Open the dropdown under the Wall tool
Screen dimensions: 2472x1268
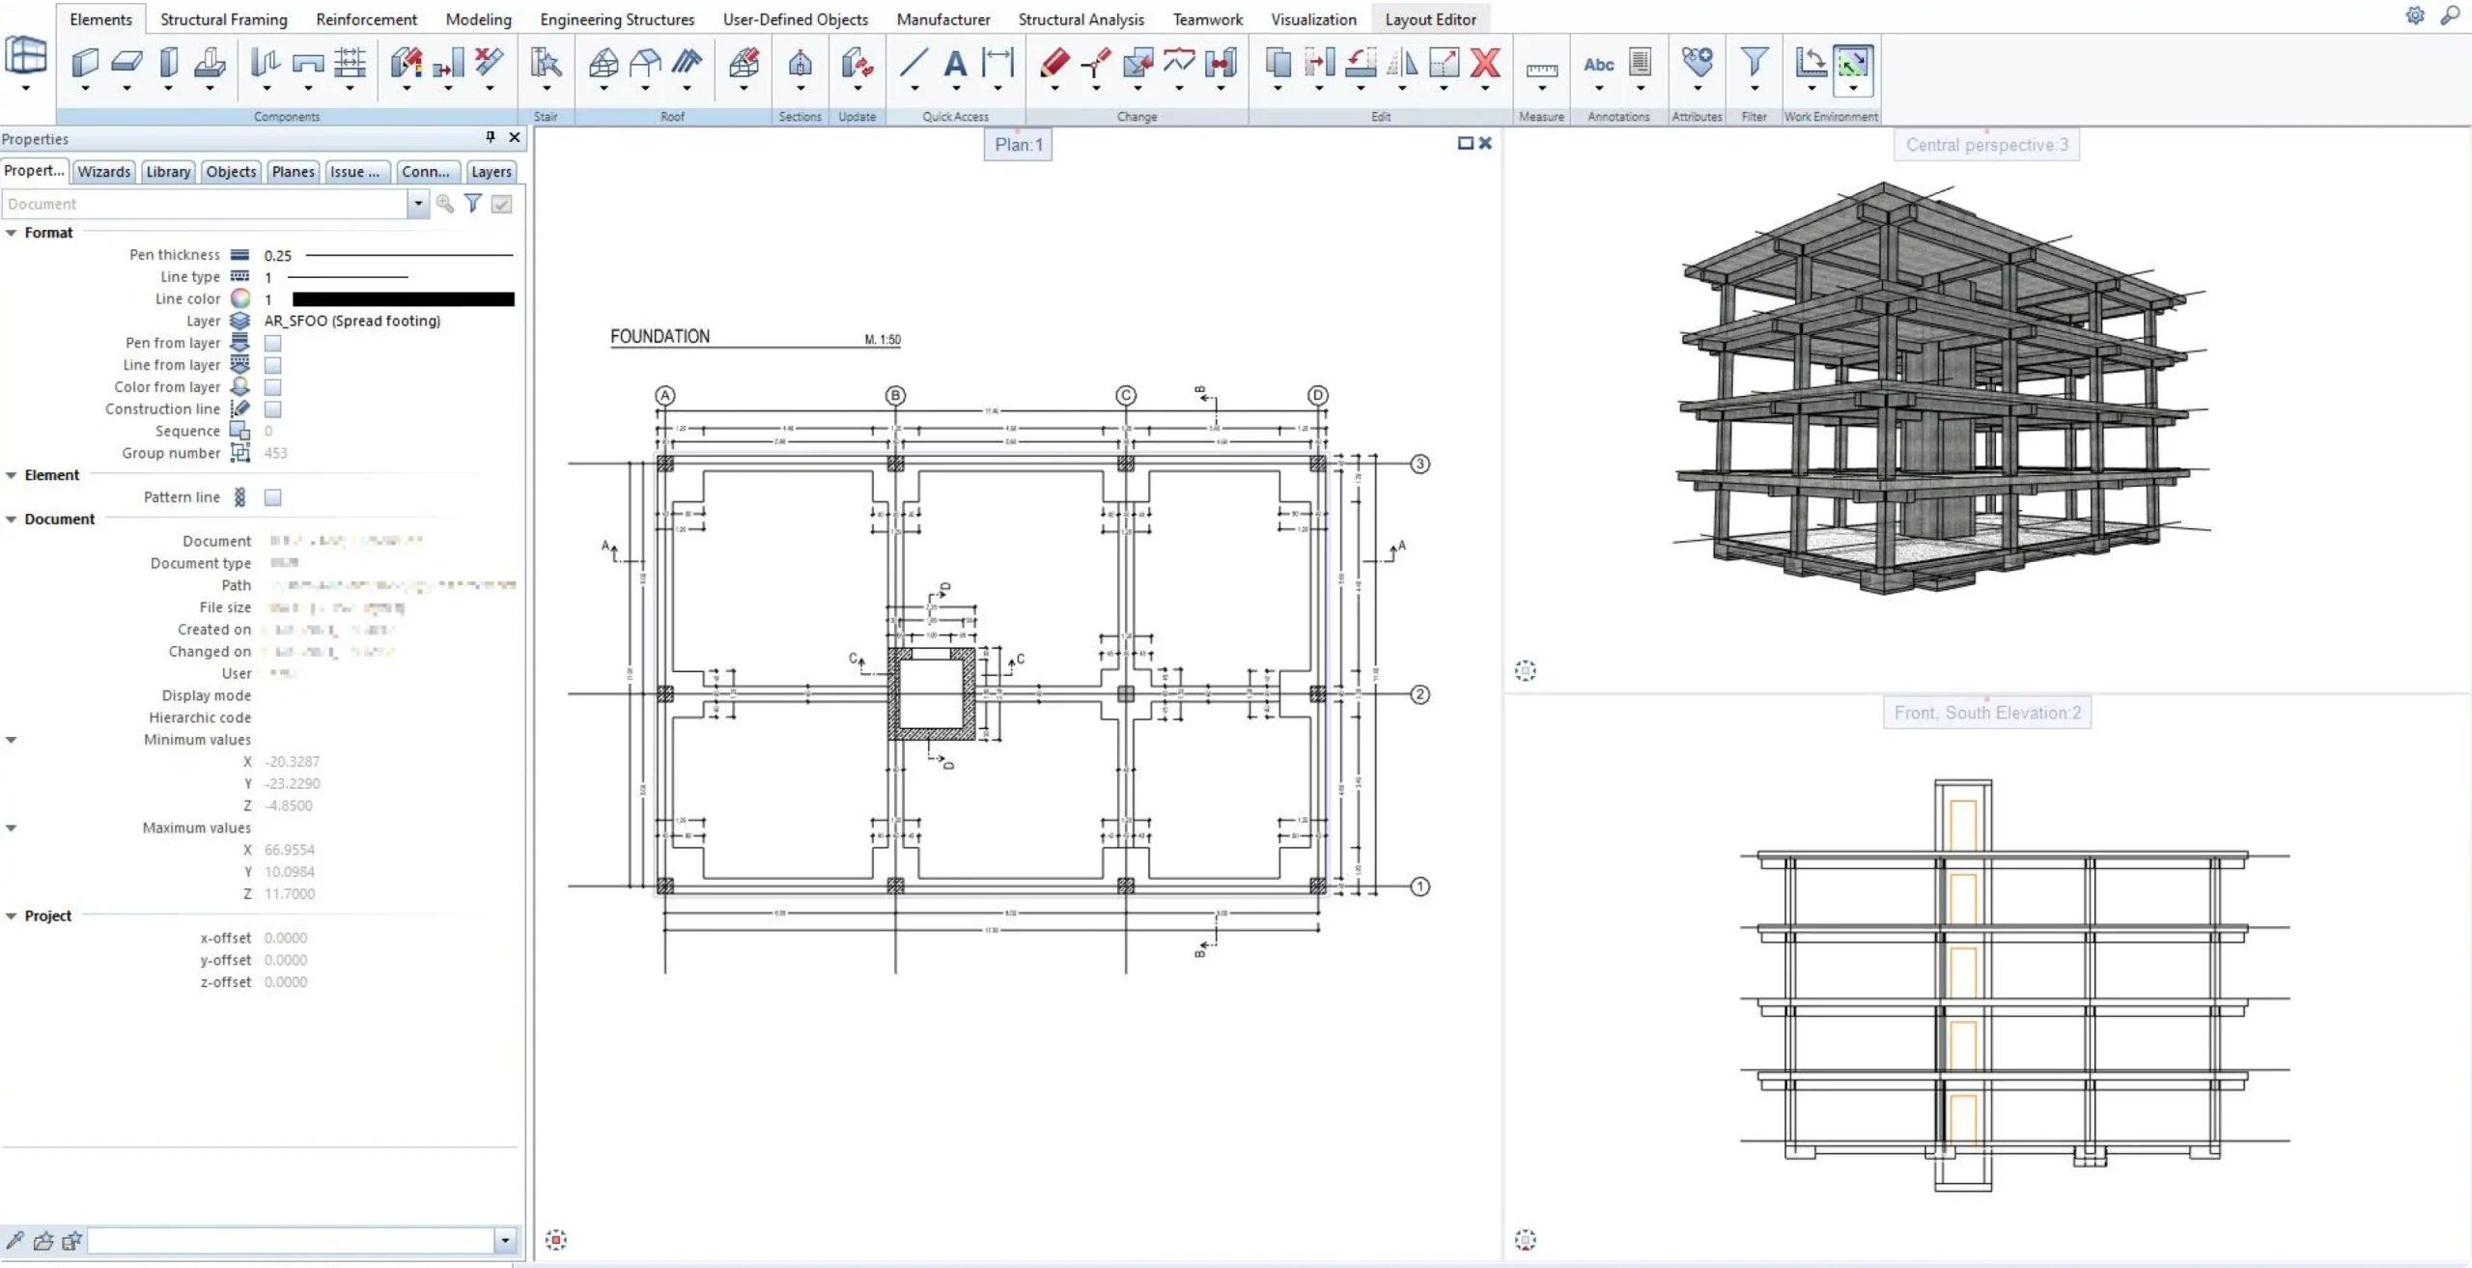85,89
